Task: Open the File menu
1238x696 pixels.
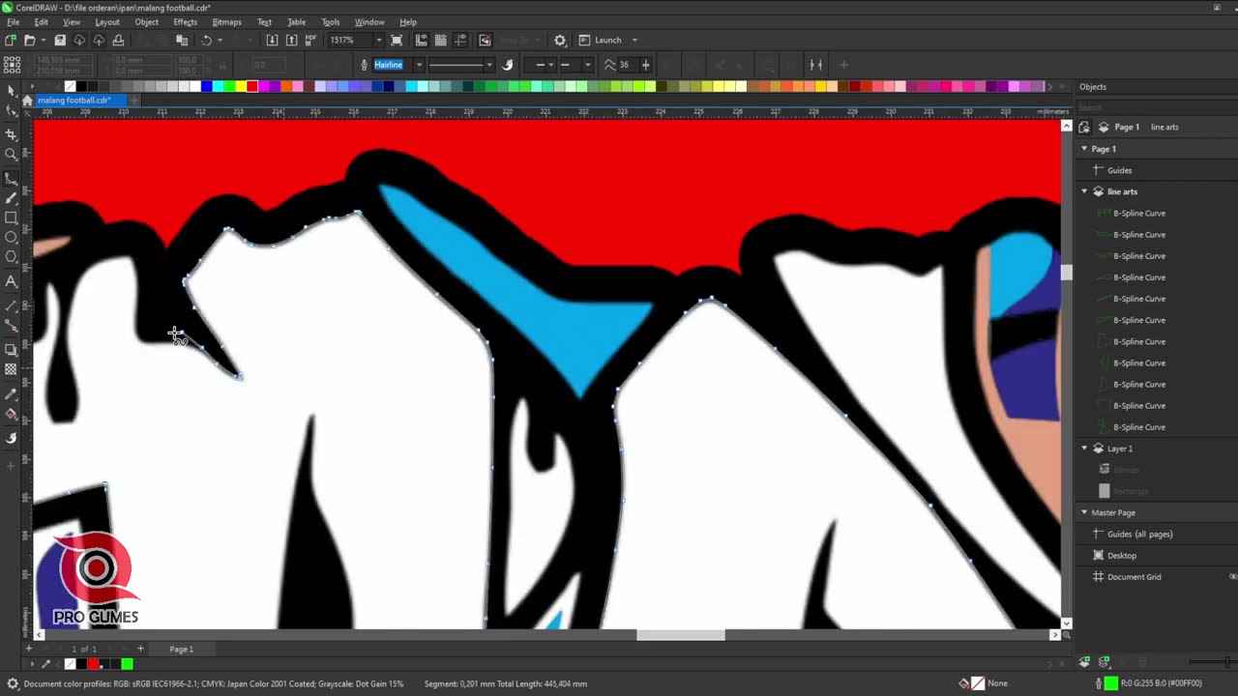Action: pos(14,22)
